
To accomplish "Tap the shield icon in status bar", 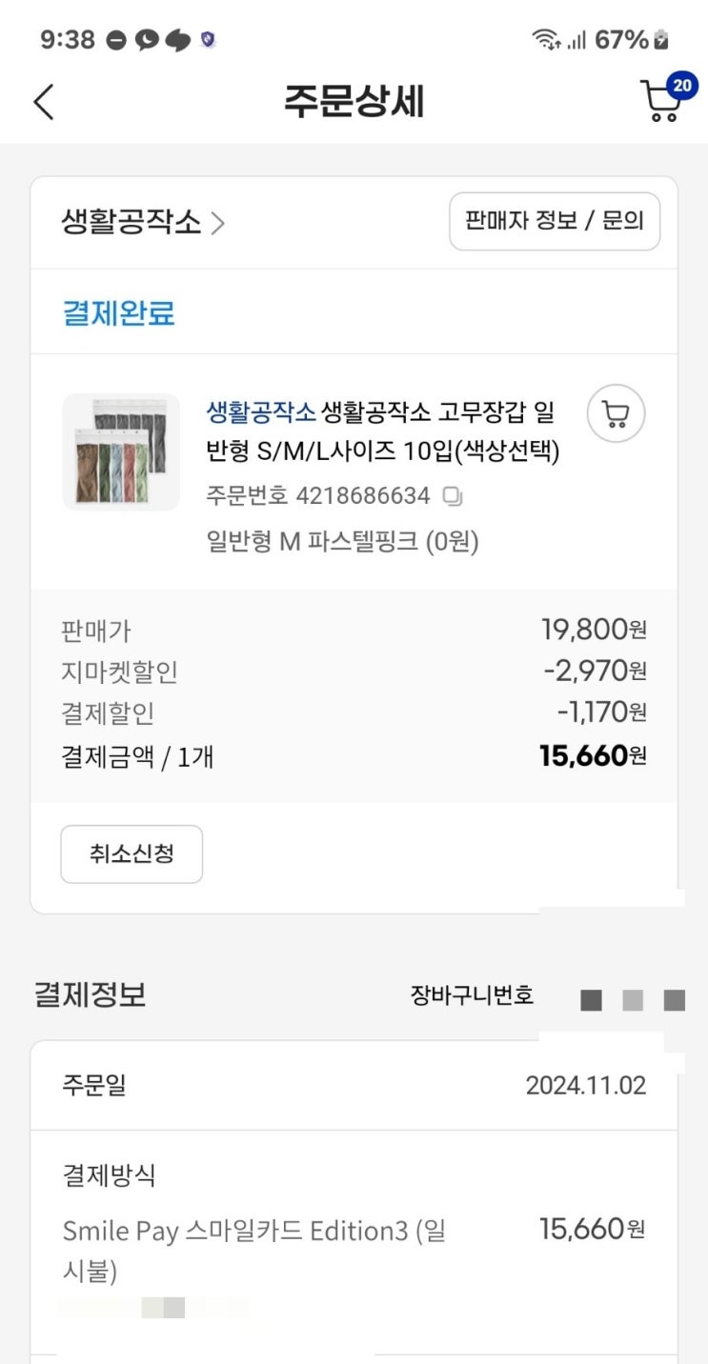I will 208,40.
